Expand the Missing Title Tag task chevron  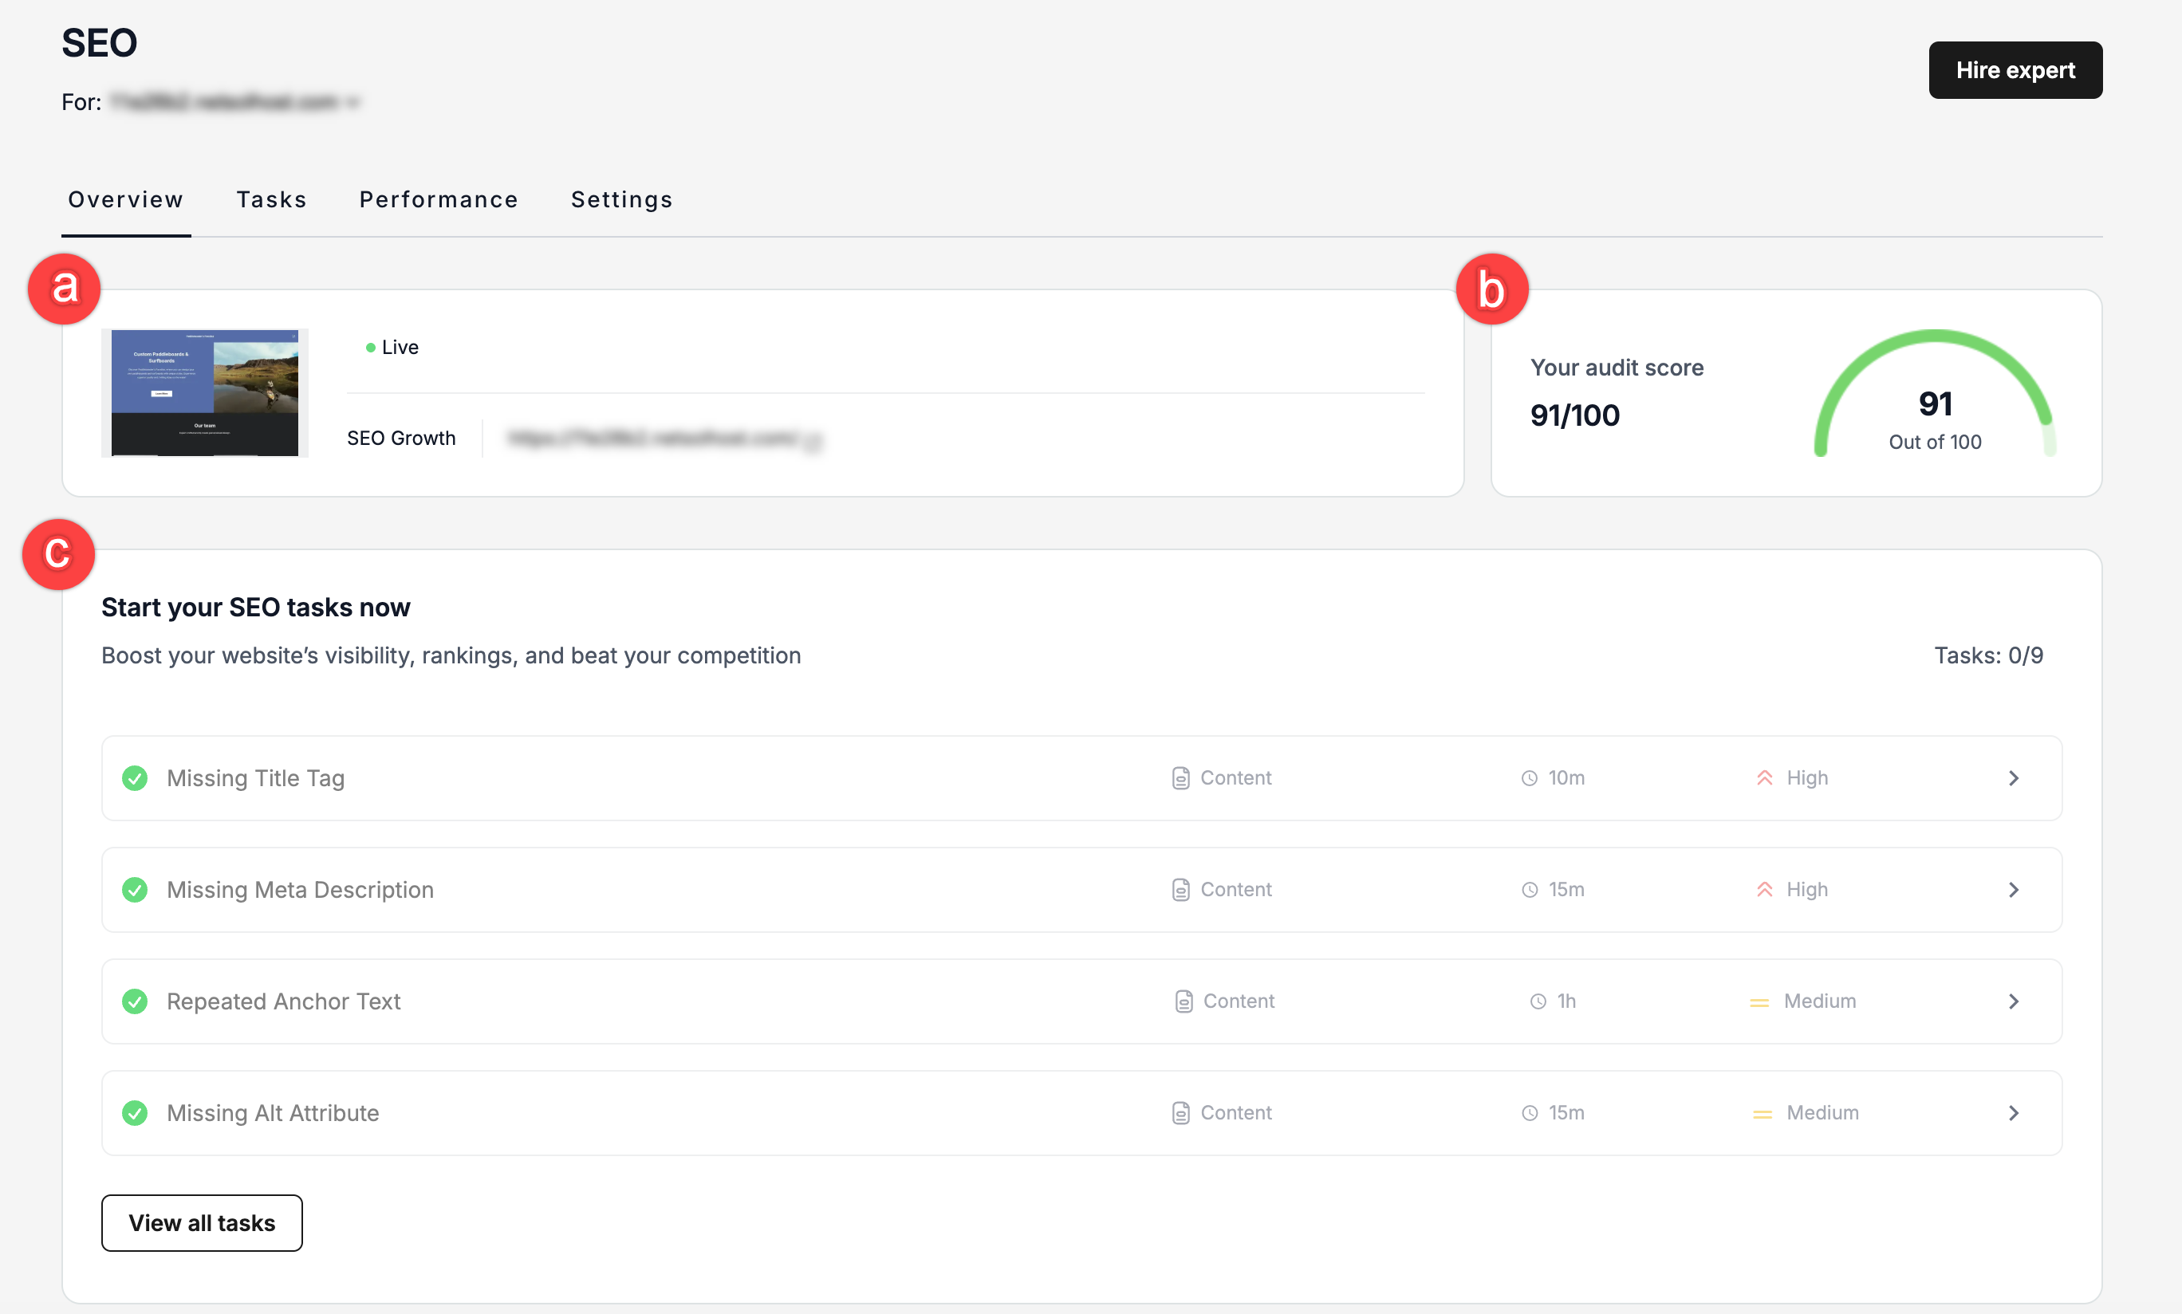click(x=2013, y=778)
